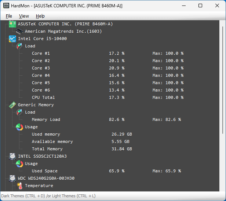226x201 pixels.
Task: Click the Temperature thermometer icon
Action: 19,186
